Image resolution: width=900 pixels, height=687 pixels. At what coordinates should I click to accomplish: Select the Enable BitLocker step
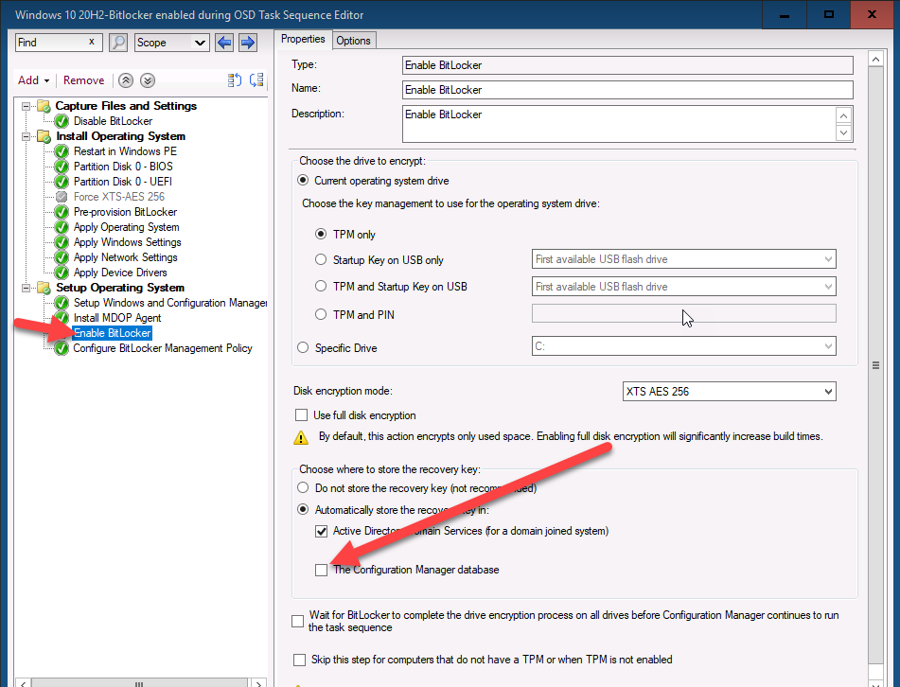[x=113, y=333]
